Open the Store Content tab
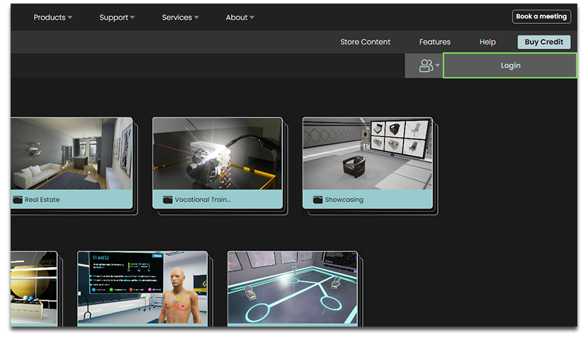Screen dimensions: 588x340 point(366,42)
